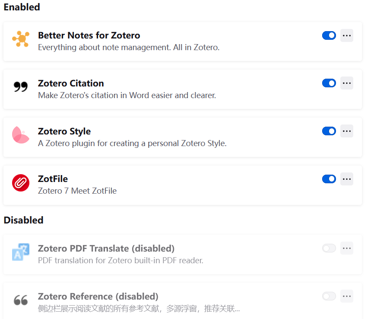Turn off the Zotero Citation plugin
This screenshot has width=374, height=319.
tap(329, 83)
